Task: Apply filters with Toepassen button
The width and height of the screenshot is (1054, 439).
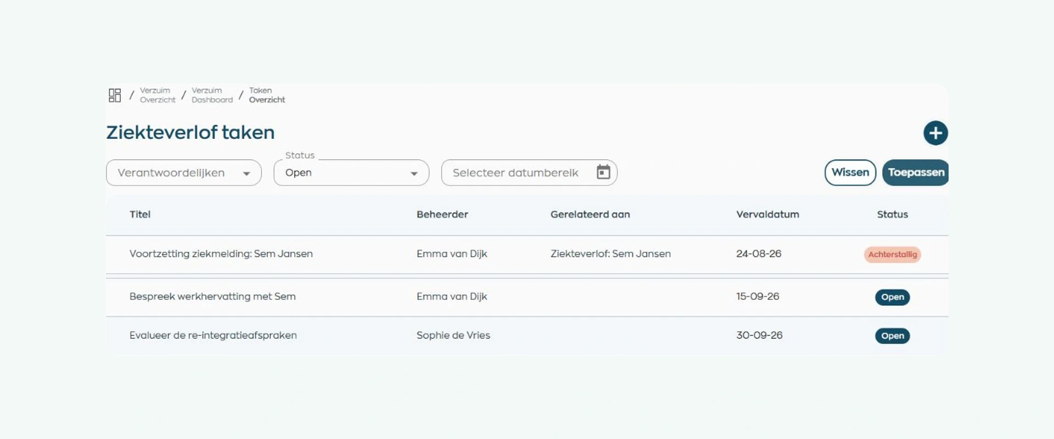Action: coord(915,172)
